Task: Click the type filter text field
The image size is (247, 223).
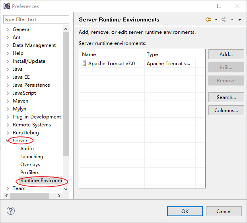Action: [36, 19]
